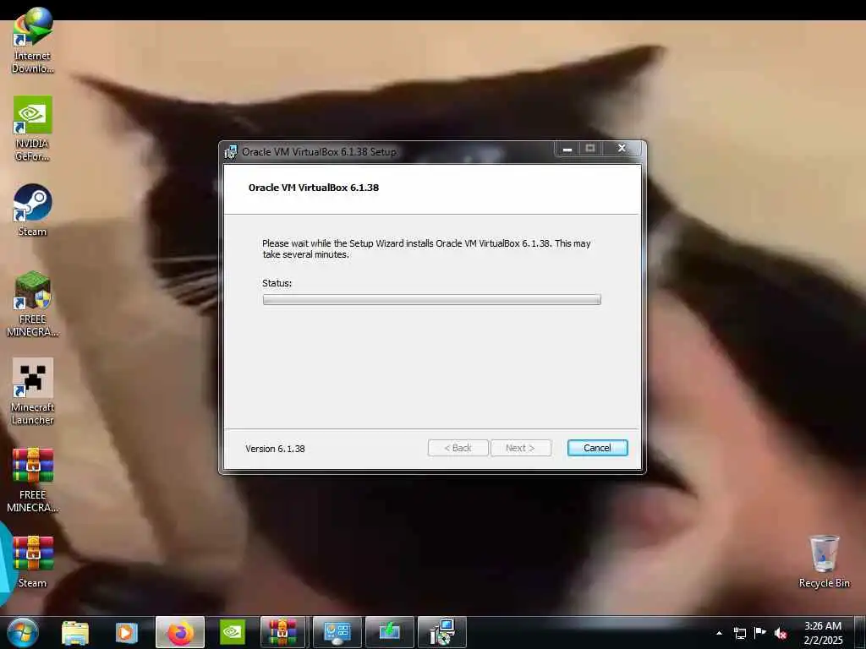
Task: Click the VirtualBox setup title bar icon
Action: tap(230, 152)
